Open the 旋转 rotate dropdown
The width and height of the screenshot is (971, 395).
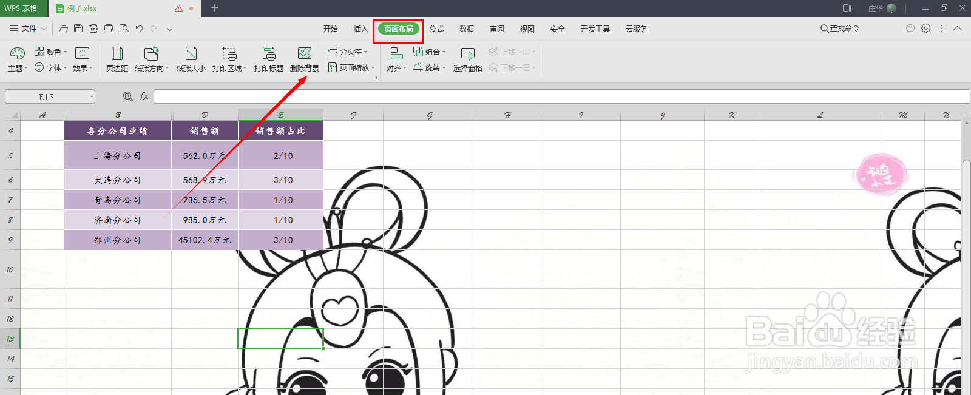click(x=430, y=67)
